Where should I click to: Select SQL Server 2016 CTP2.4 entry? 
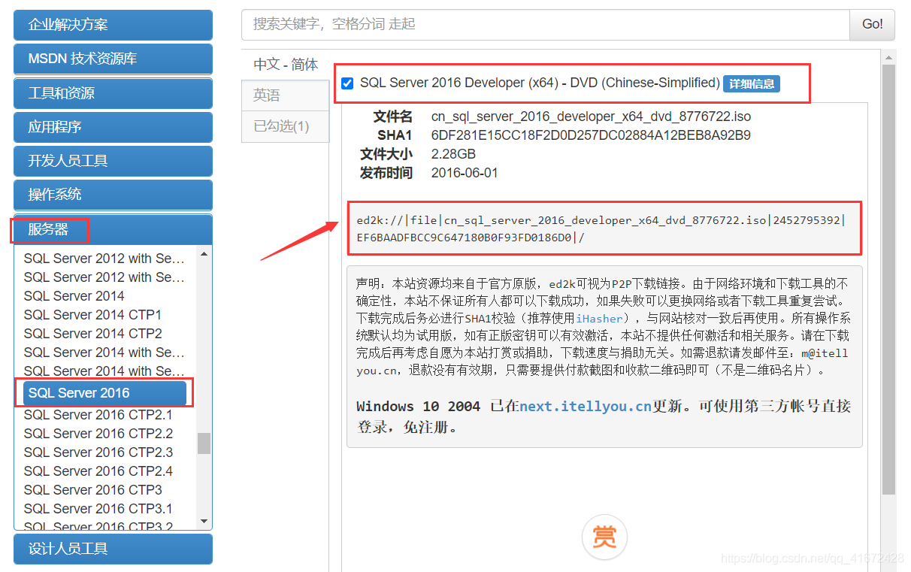(x=98, y=471)
